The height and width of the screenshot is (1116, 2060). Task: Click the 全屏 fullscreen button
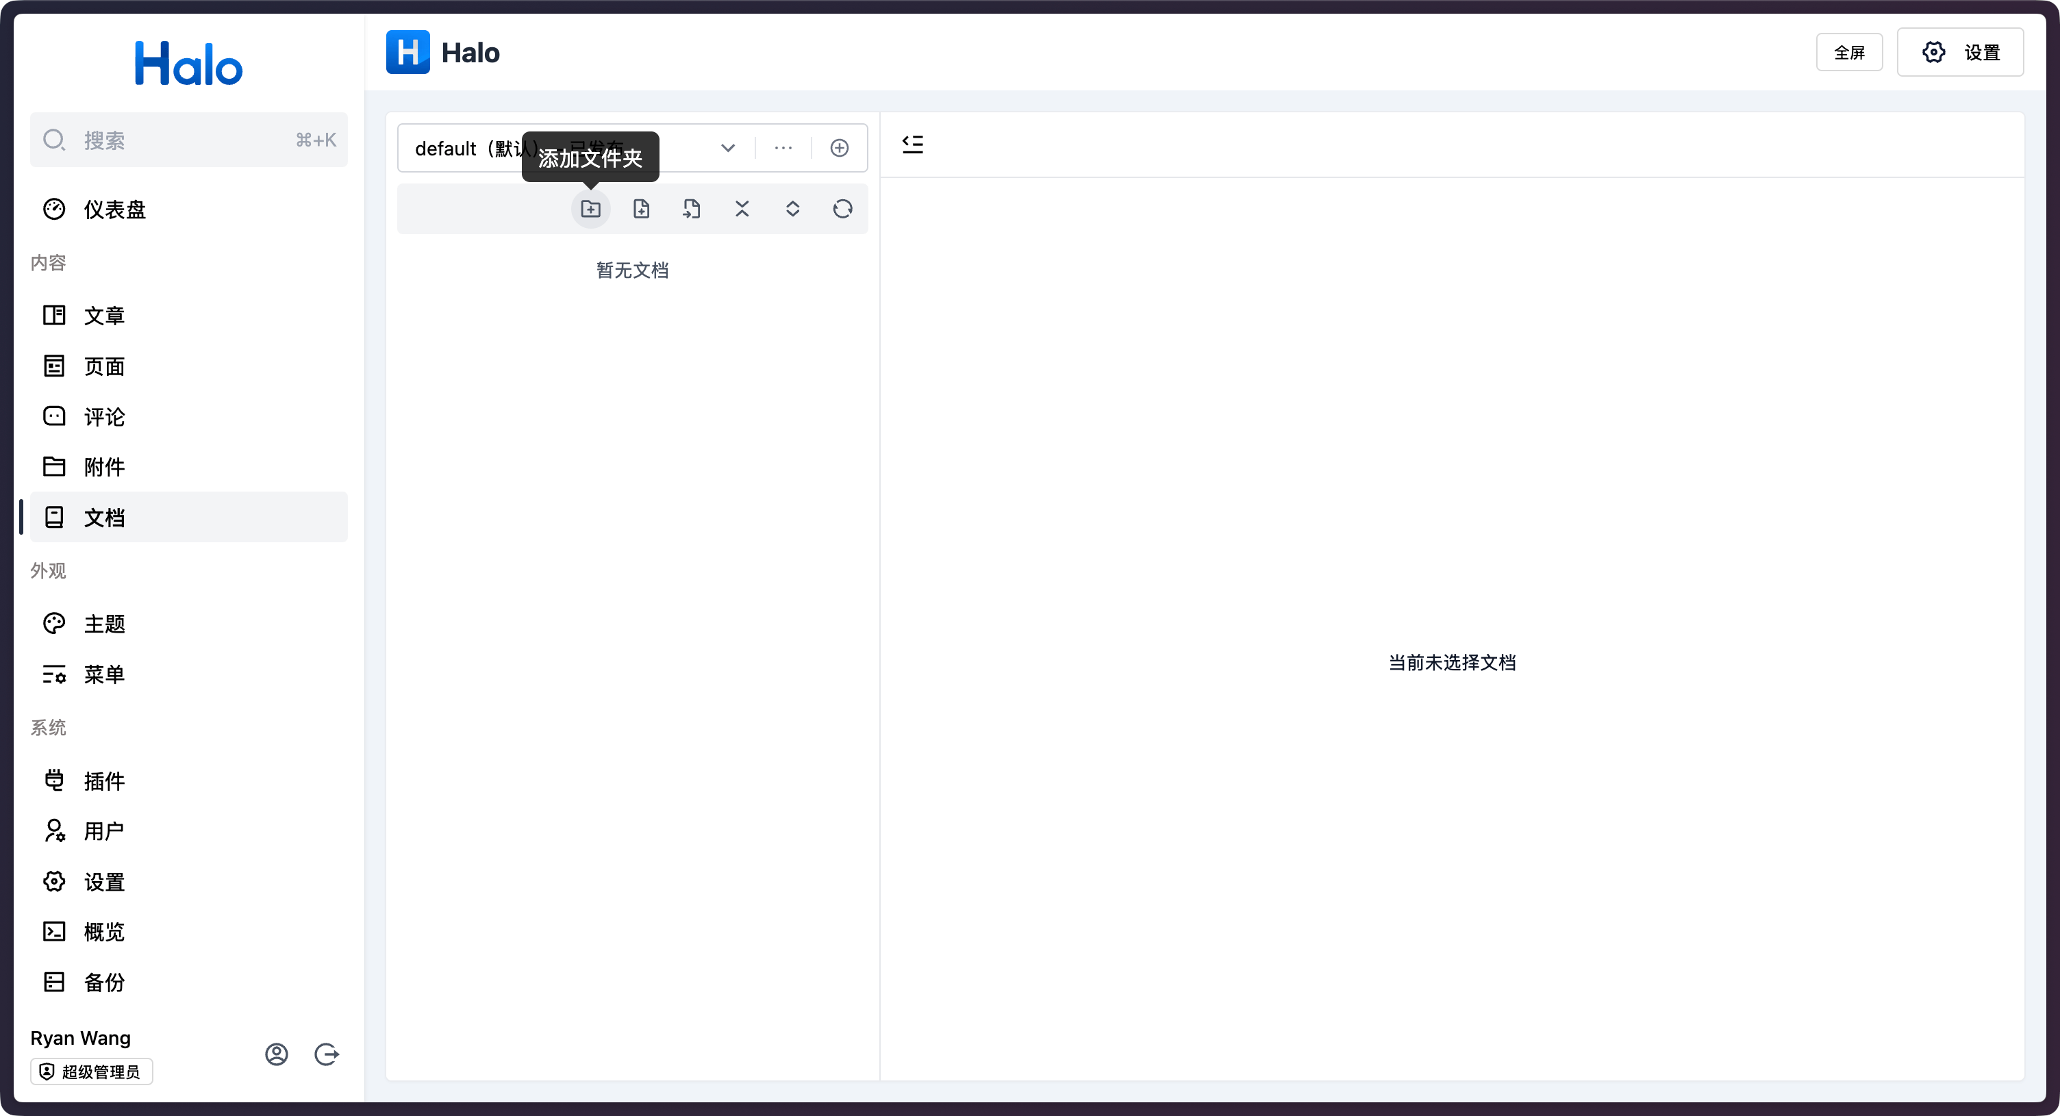coord(1849,53)
